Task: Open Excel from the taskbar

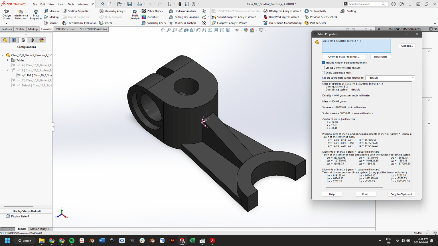Action: point(192,241)
